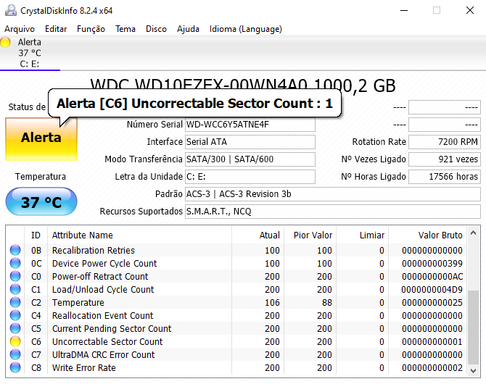Click the Nº Horas Ligado value 17566 horas
The width and height of the screenshot is (486, 384).
tap(445, 177)
